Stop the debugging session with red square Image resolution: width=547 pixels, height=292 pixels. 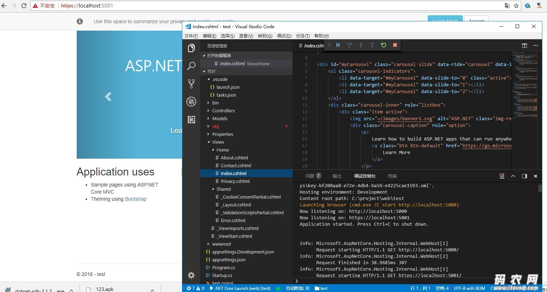tap(395, 45)
